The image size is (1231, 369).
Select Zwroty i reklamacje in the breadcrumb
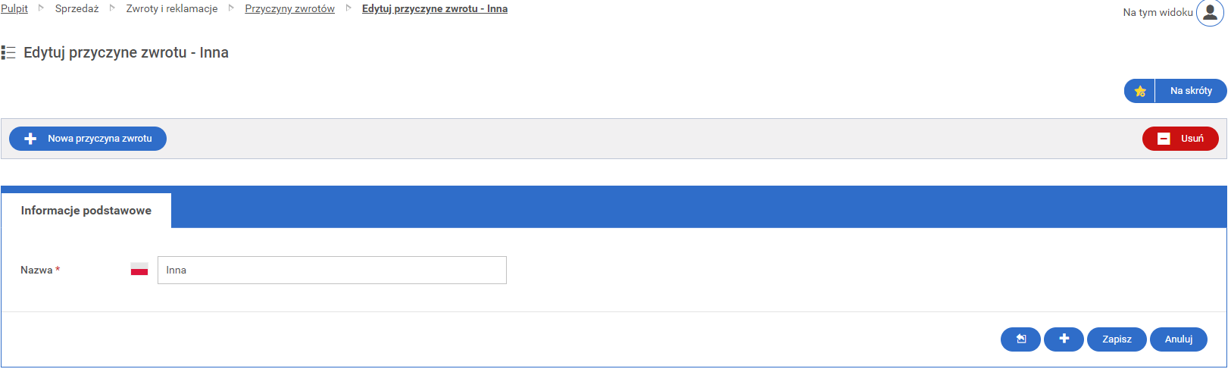pyautogui.click(x=171, y=9)
